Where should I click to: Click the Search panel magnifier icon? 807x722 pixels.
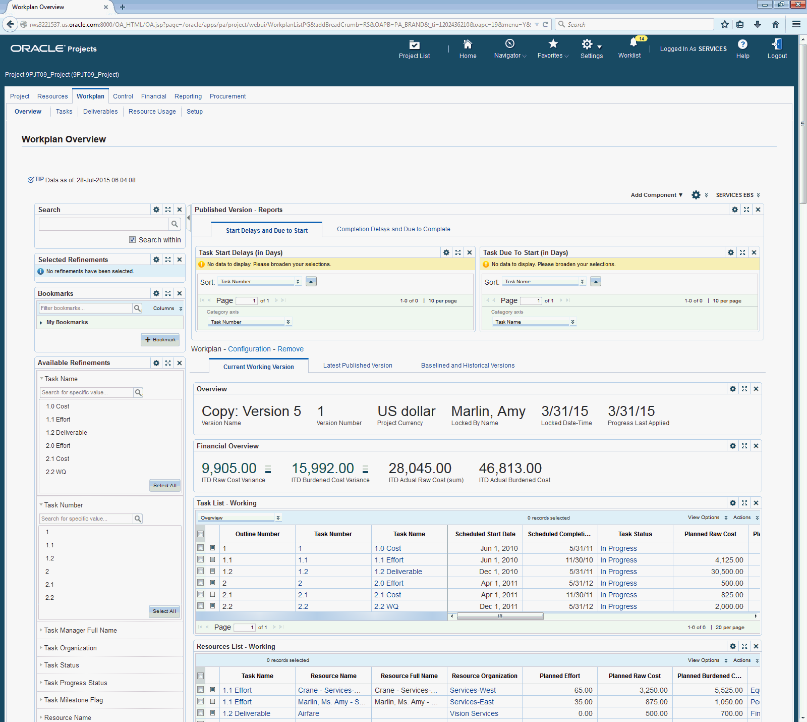[175, 224]
